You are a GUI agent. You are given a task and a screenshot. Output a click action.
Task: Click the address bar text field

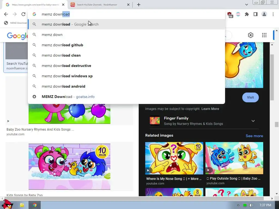pos(126,14)
